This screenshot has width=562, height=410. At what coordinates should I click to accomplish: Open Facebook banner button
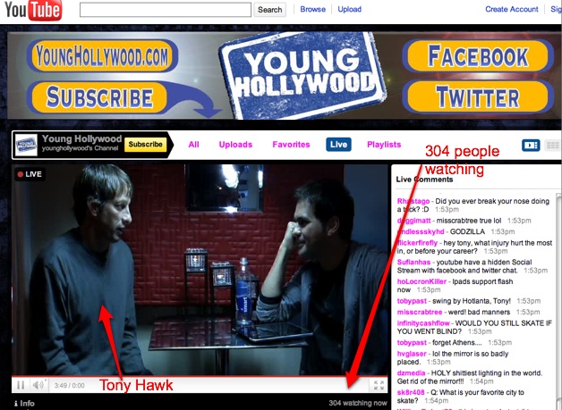(478, 56)
